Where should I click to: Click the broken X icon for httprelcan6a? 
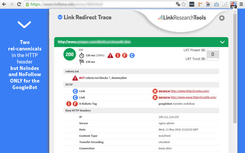[155, 91]
